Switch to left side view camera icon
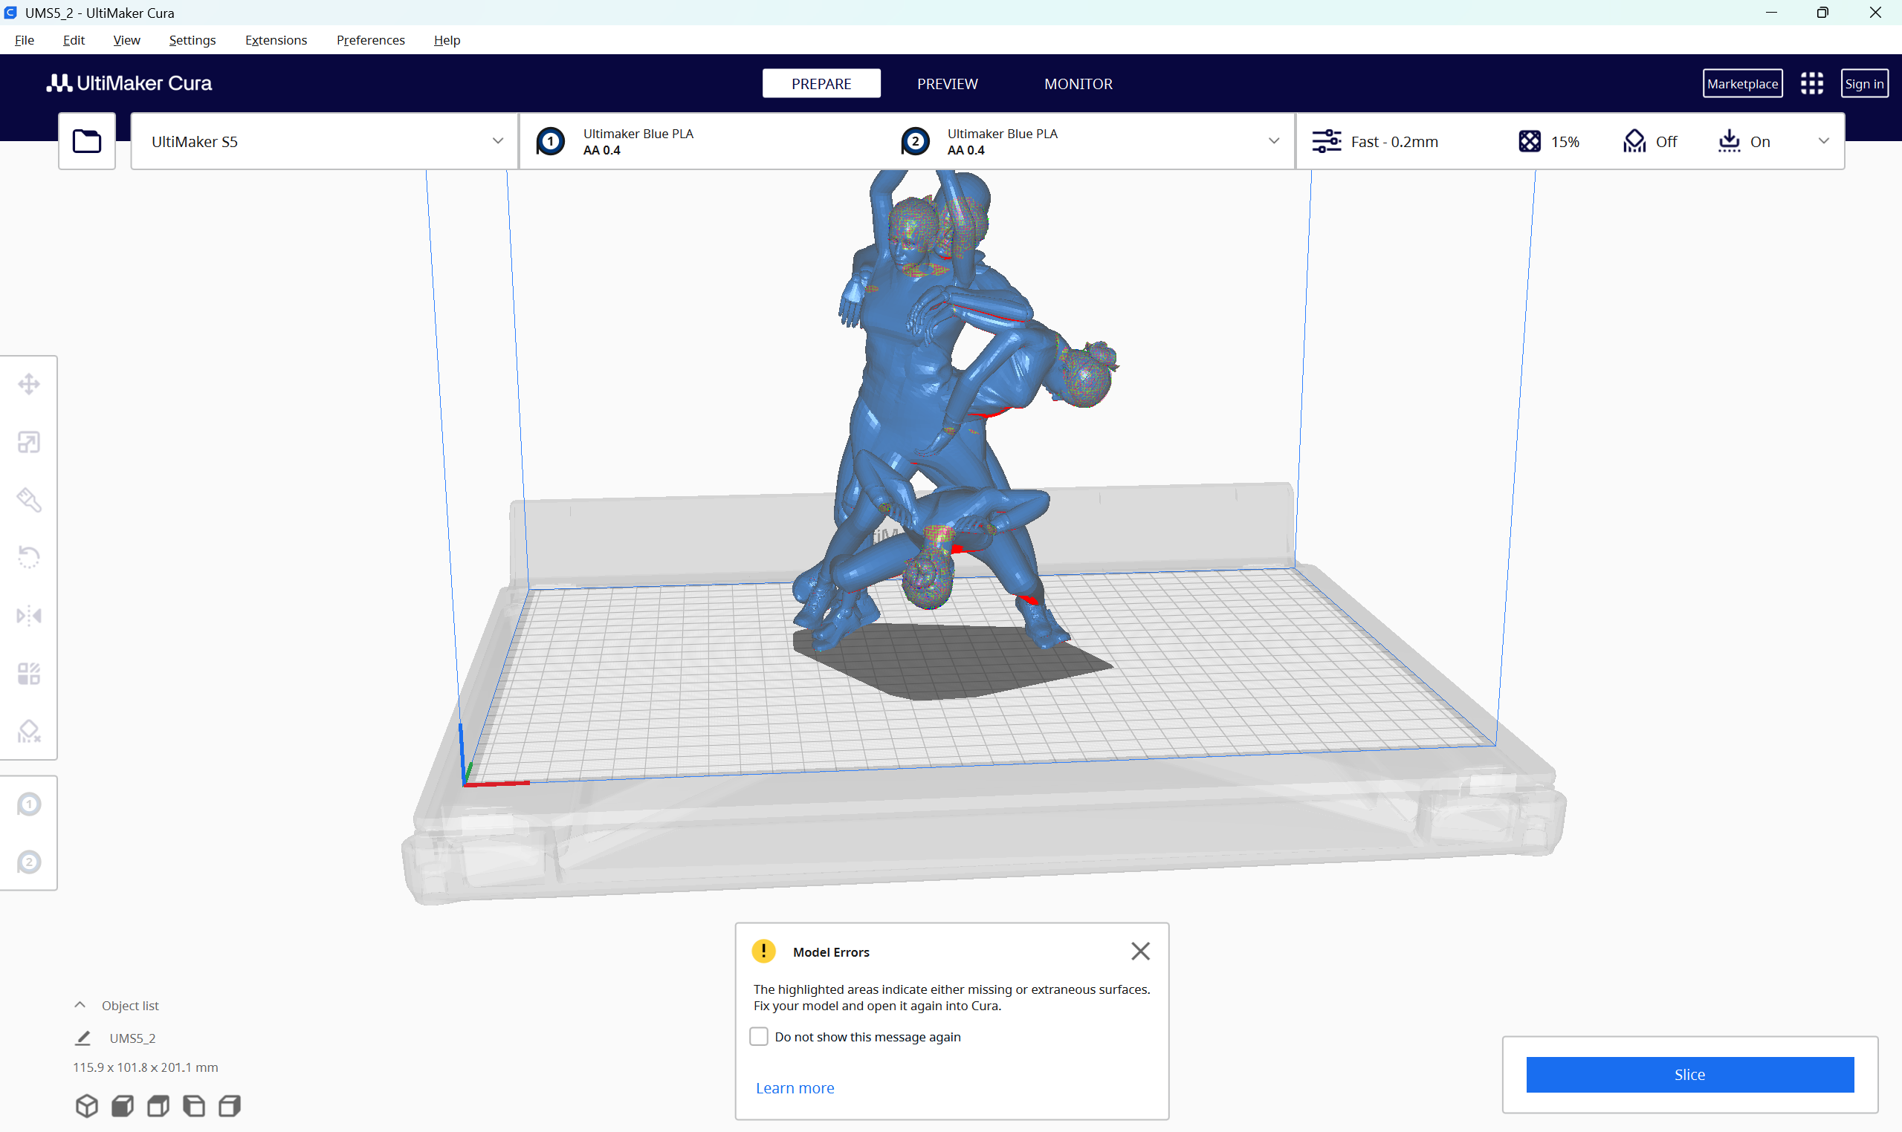The height and width of the screenshot is (1132, 1902). coord(194,1105)
